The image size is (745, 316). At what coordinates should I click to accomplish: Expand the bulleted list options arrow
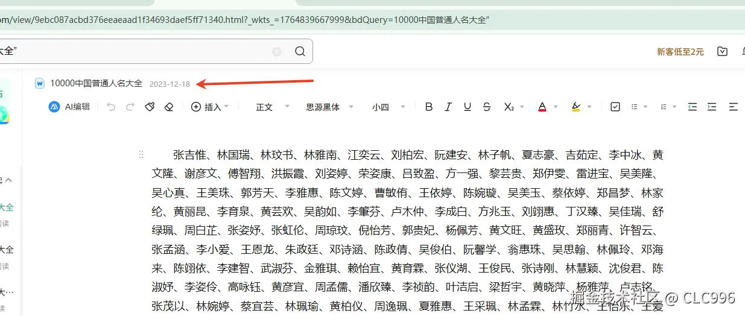(646, 107)
